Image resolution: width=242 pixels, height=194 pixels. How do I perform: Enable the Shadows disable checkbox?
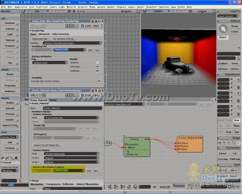(97, 63)
